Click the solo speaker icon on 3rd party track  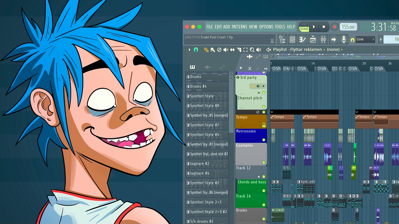(252, 86)
